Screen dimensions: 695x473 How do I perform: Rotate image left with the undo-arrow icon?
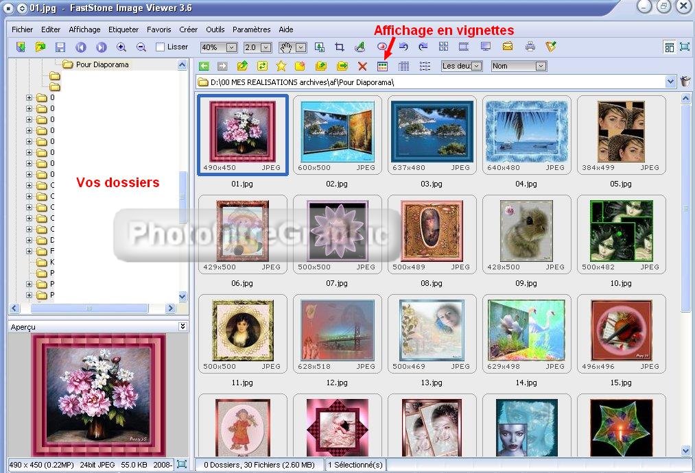tap(403, 47)
